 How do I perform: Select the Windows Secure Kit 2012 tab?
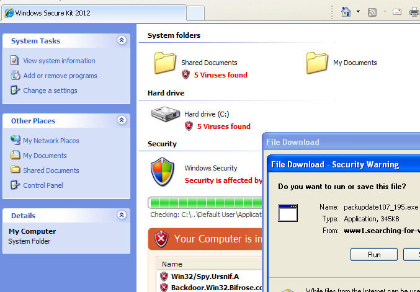(94, 13)
